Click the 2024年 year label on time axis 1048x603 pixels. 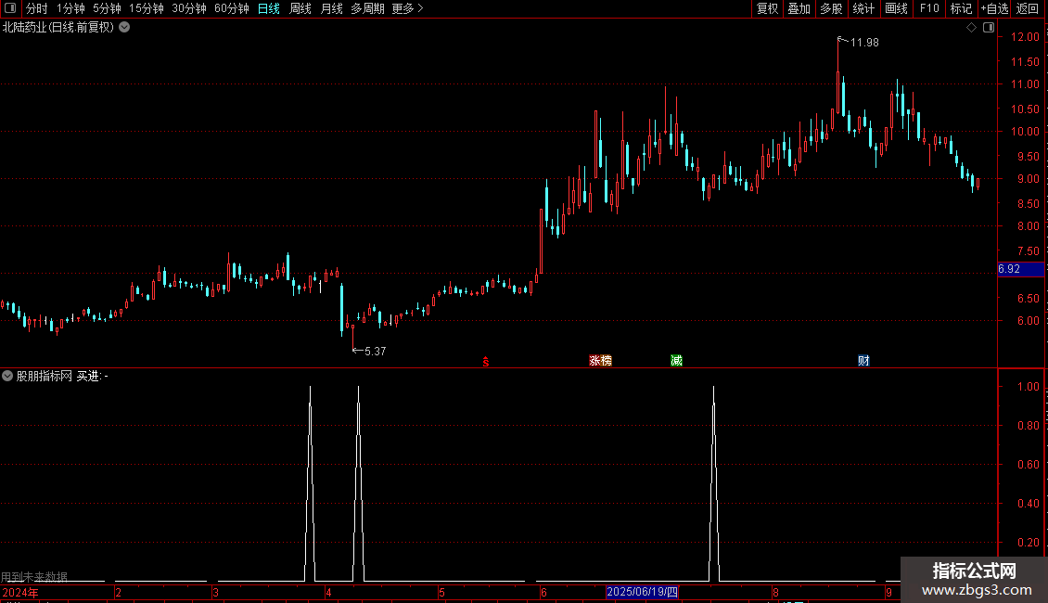(20, 592)
